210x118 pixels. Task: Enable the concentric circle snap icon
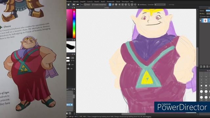126,5
